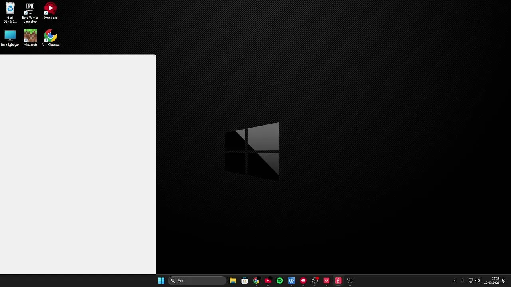511x287 pixels.
Task: Open the blue square app in taskbar
Action: click(291, 281)
